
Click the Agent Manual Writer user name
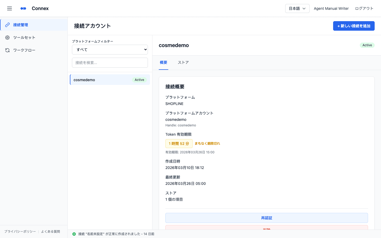tap(331, 8)
